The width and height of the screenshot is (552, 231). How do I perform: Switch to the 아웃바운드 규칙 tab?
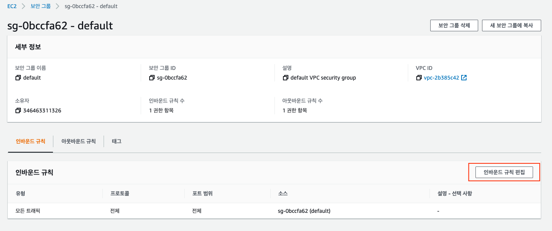tap(78, 141)
